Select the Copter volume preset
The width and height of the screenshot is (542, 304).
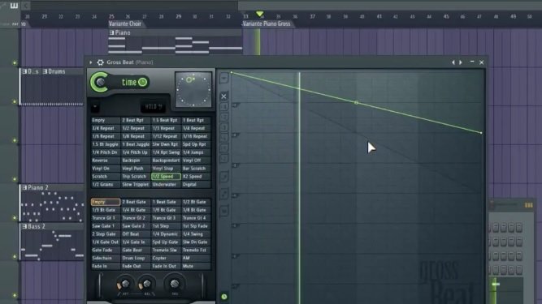coord(166,258)
